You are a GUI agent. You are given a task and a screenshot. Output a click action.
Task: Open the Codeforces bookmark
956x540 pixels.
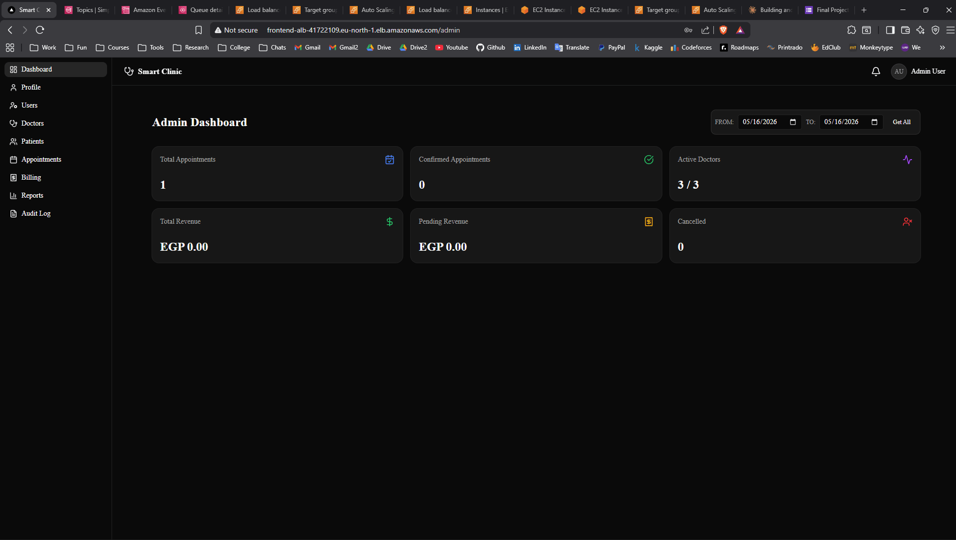pyautogui.click(x=691, y=48)
